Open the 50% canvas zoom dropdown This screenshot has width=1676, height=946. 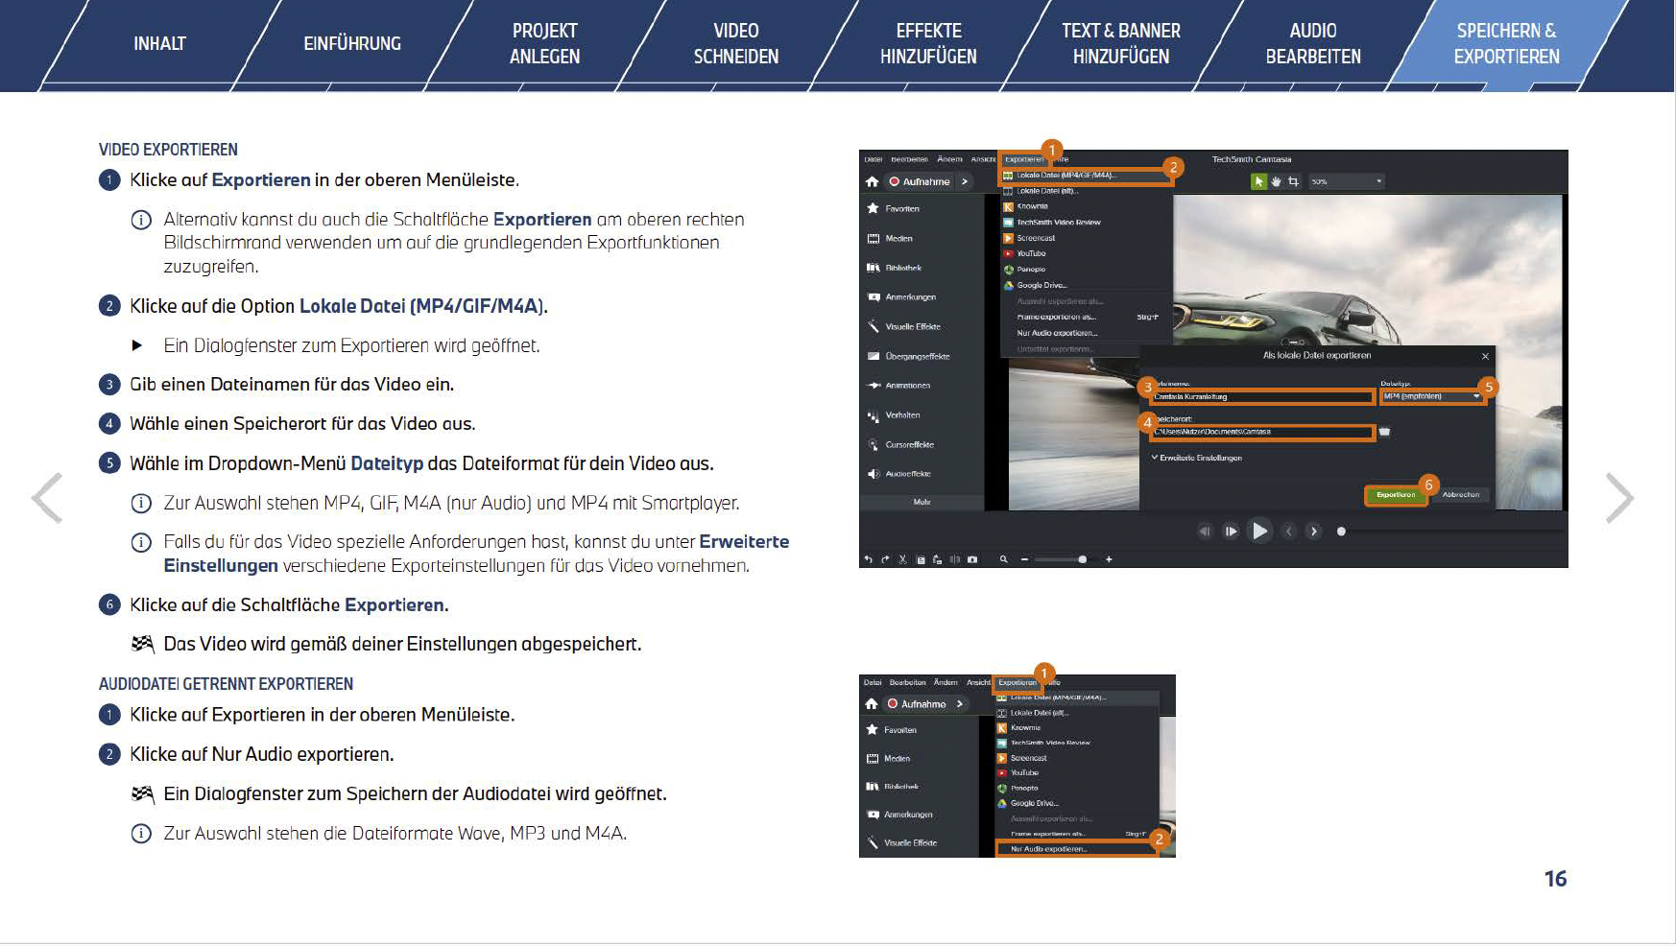point(1347,181)
